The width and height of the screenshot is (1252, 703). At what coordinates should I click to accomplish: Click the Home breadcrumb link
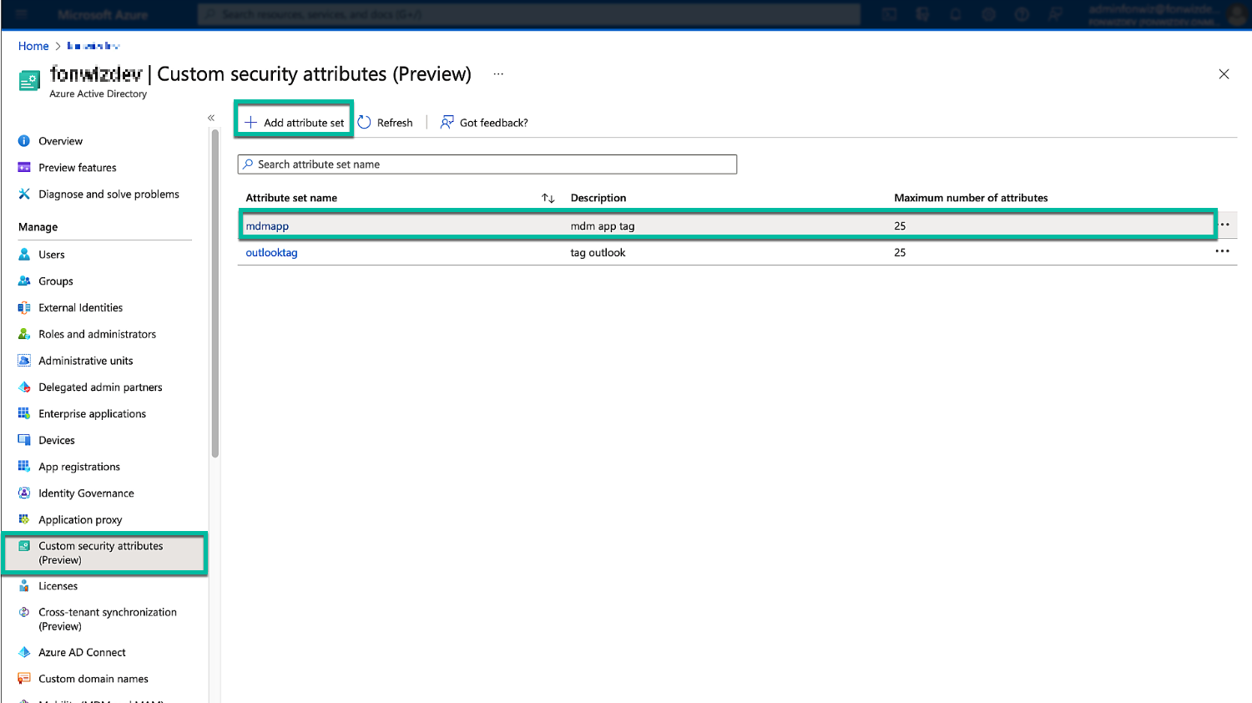point(33,46)
